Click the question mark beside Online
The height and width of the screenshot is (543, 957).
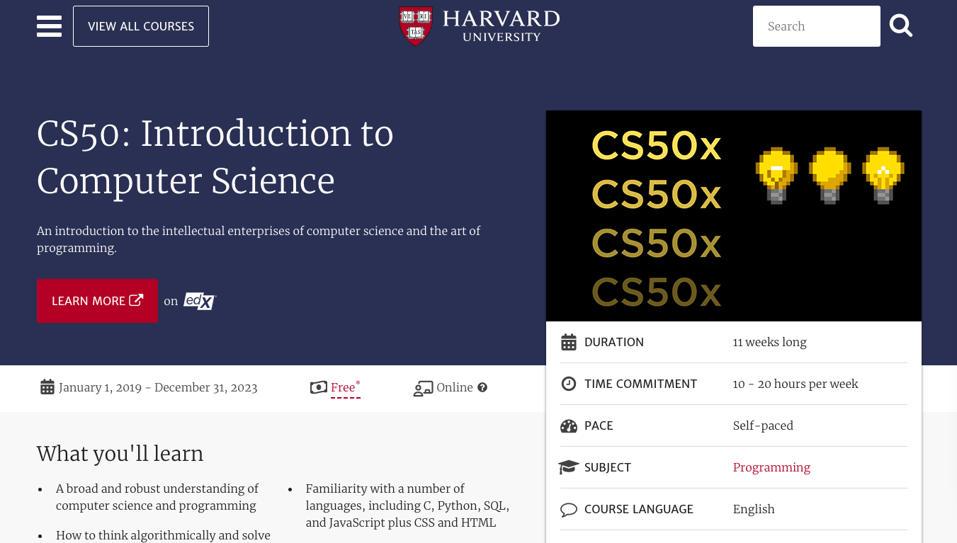click(x=482, y=387)
